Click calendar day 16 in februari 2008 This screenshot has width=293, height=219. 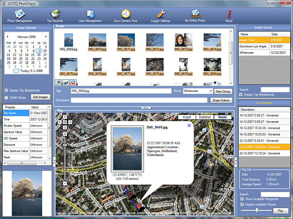tap(39, 55)
